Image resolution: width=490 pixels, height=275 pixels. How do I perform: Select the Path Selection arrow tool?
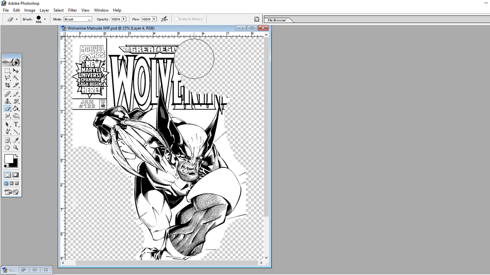[7, 125]
